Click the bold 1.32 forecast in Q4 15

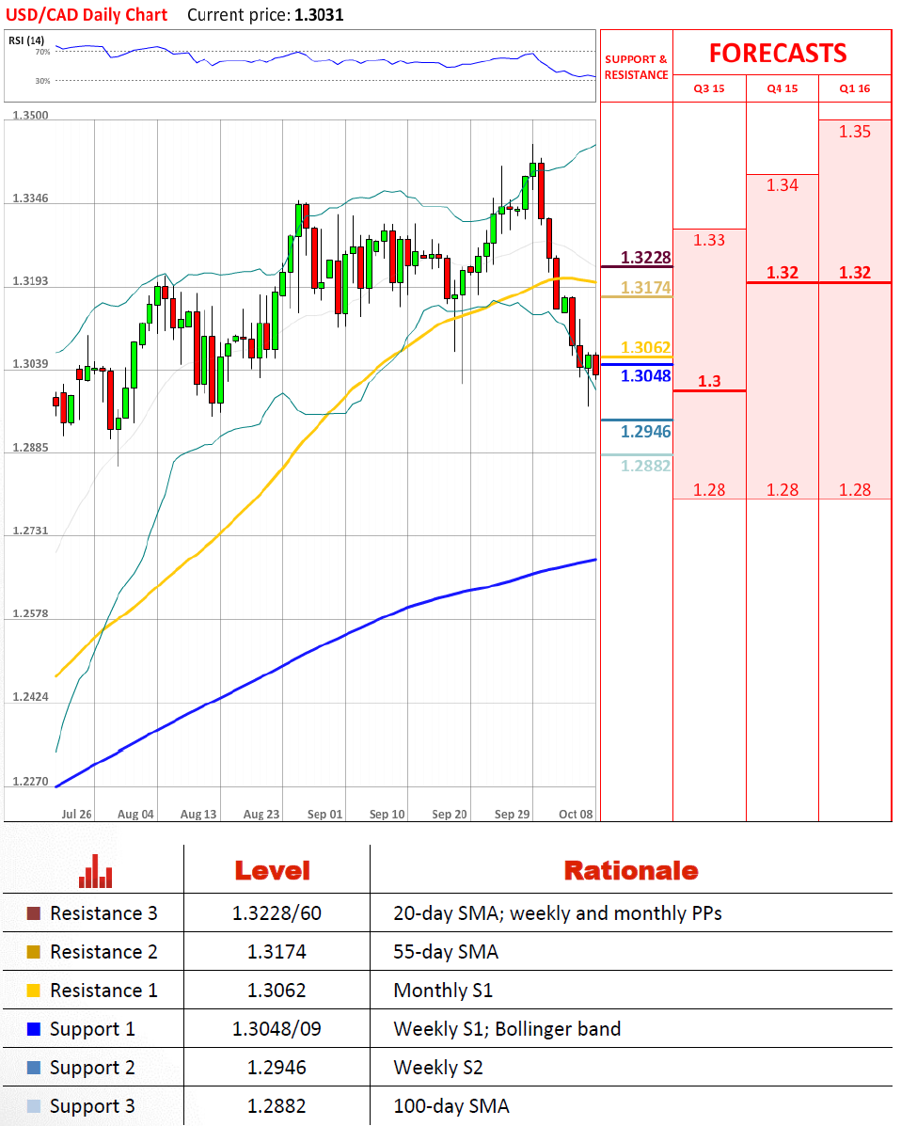782,272
